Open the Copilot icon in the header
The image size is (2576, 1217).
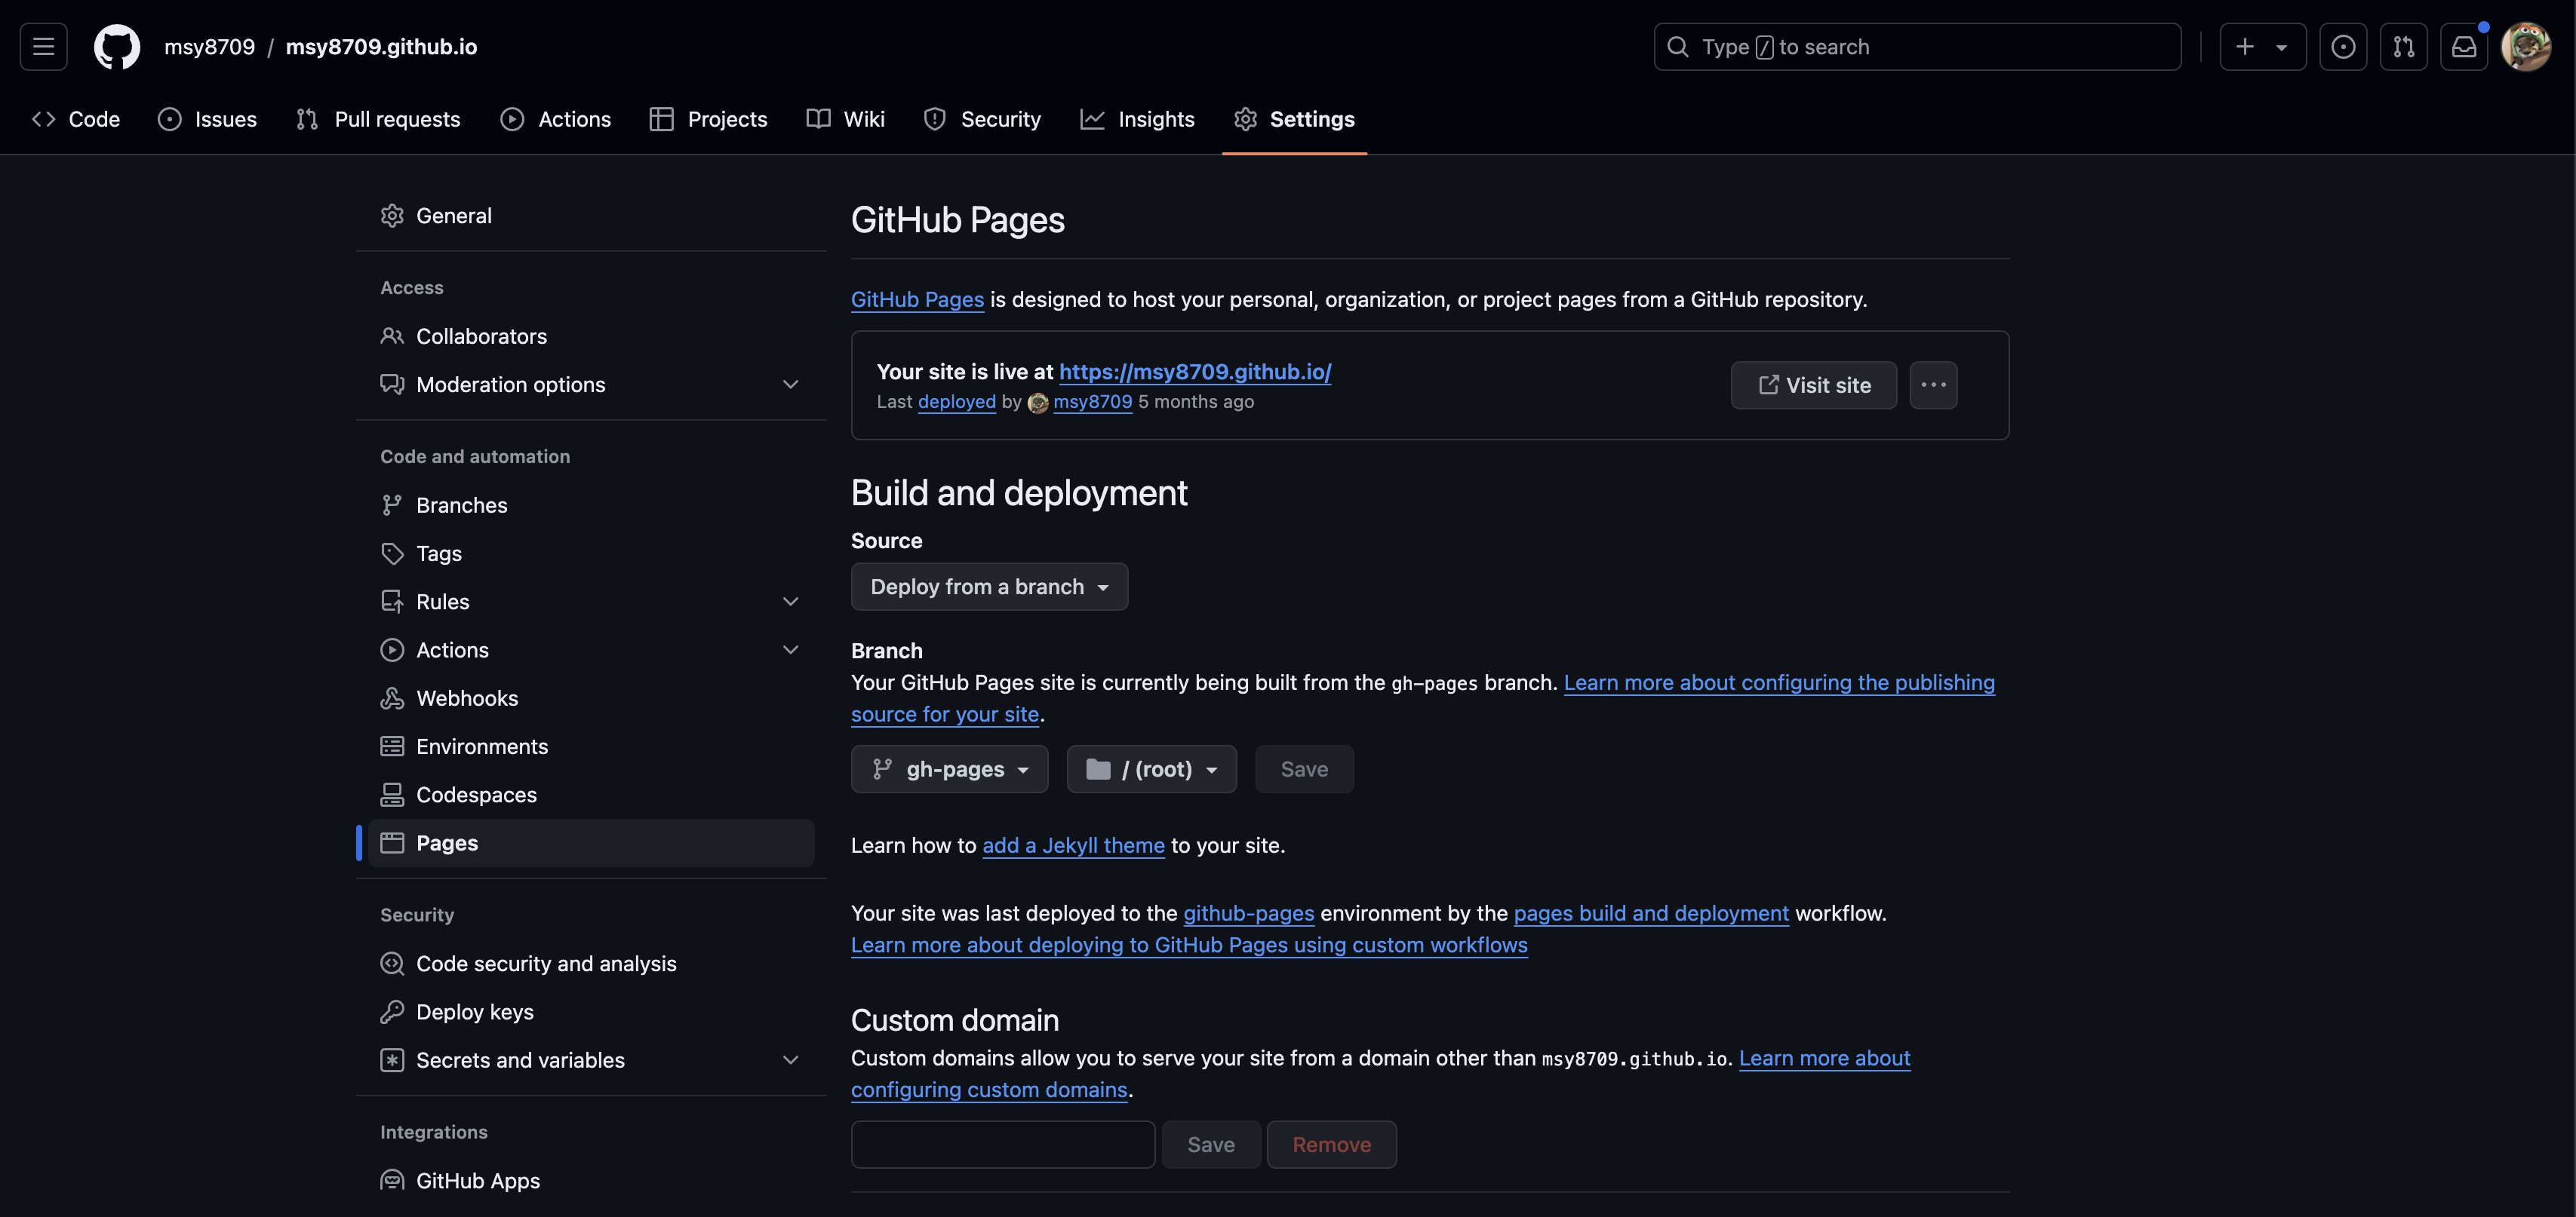pyautogui.click(x=2343, y=46)
